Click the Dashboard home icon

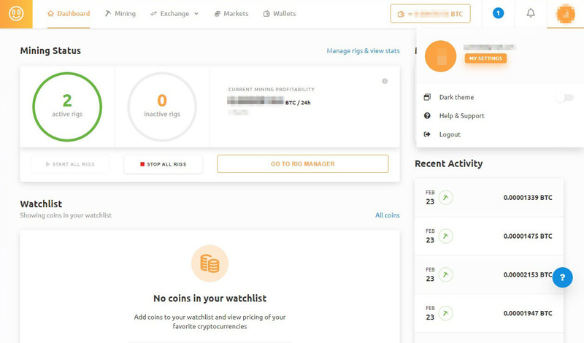(x=50, y=13)
